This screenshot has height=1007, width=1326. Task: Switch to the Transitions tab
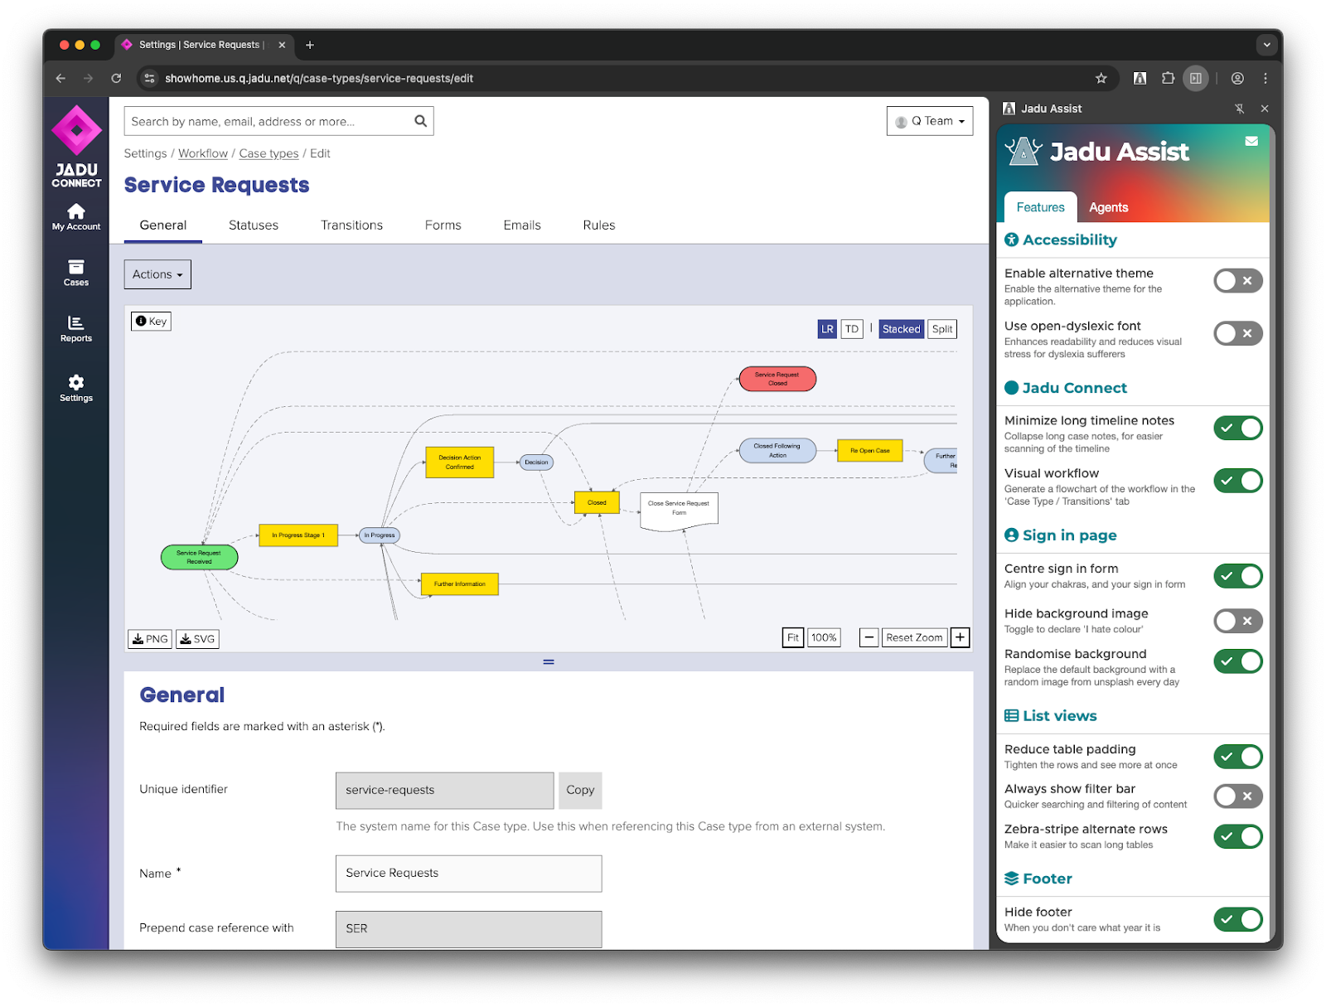point(351,225)
